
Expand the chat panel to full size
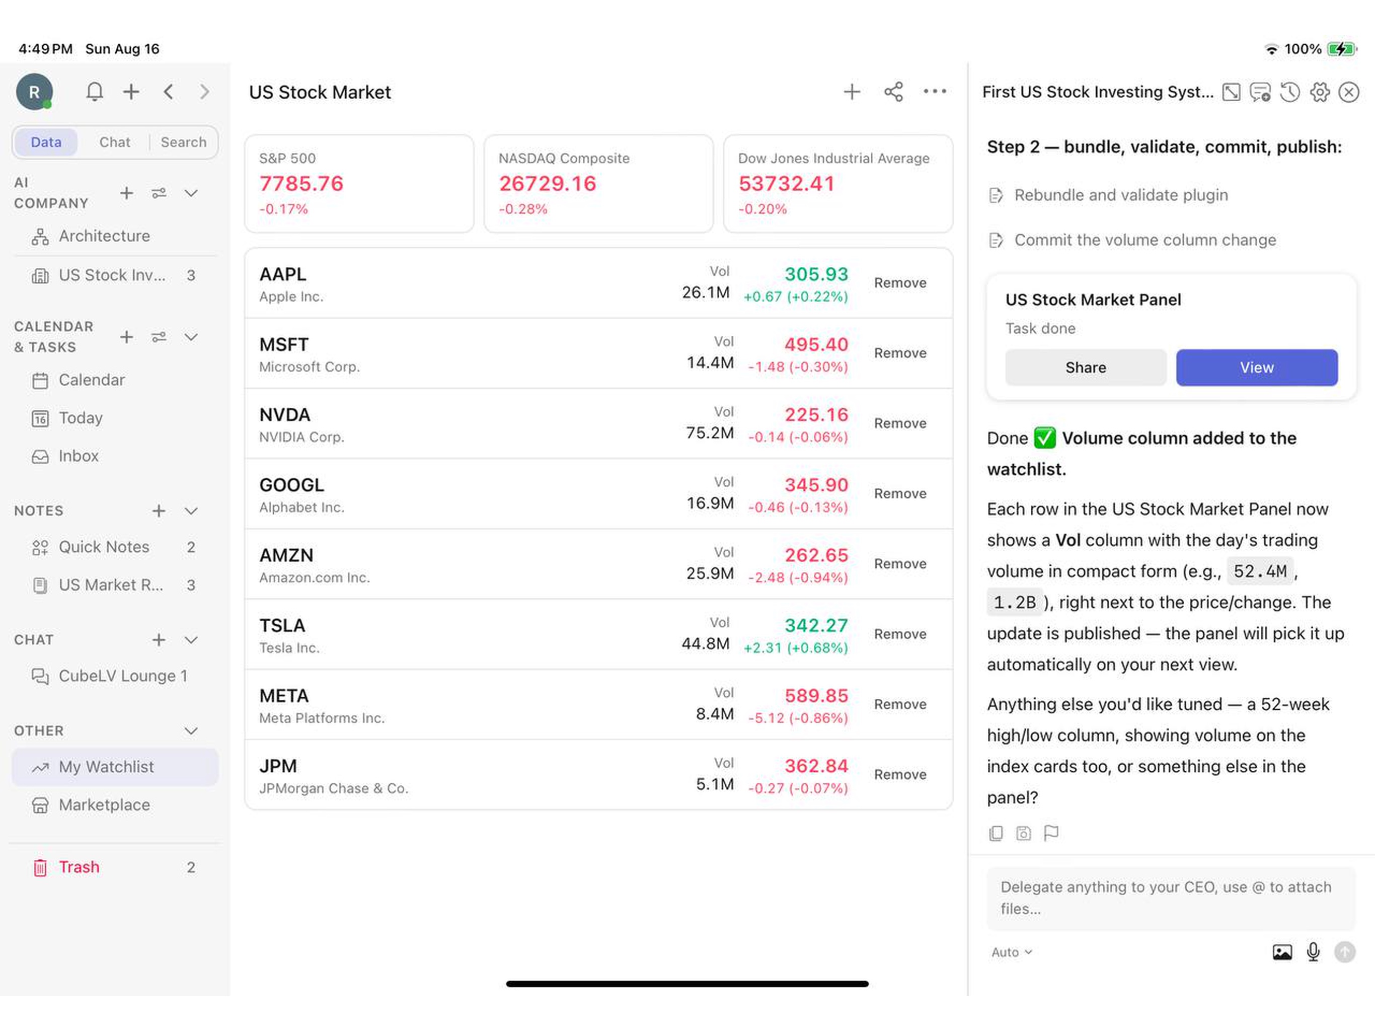click(1232, 92)
